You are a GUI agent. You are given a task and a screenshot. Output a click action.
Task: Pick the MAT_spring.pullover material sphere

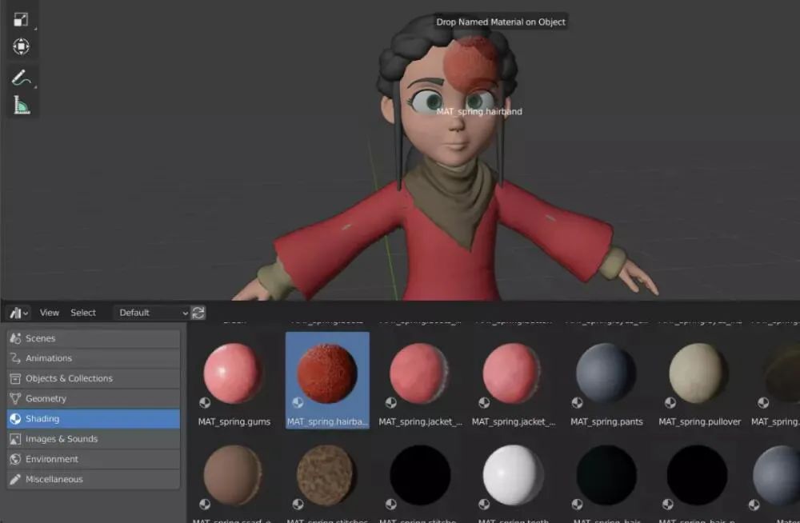(x=699, y=374)
